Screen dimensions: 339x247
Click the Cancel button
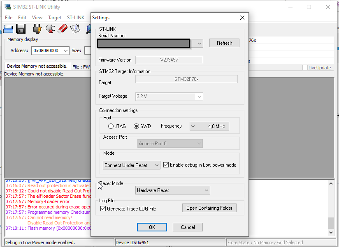click(188, 227)
